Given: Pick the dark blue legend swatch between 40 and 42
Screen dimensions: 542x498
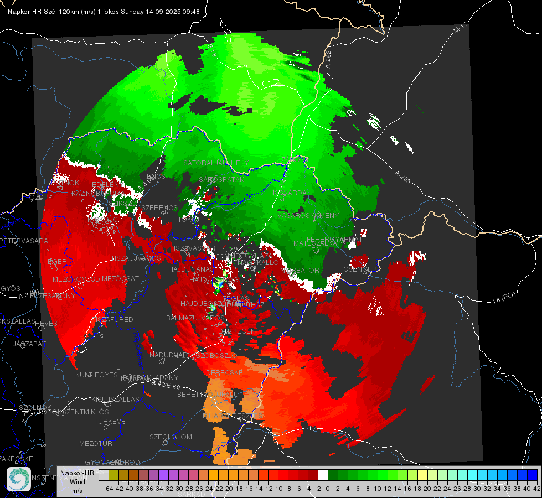Looking at the screenshot, I should (x=533, y=475).
